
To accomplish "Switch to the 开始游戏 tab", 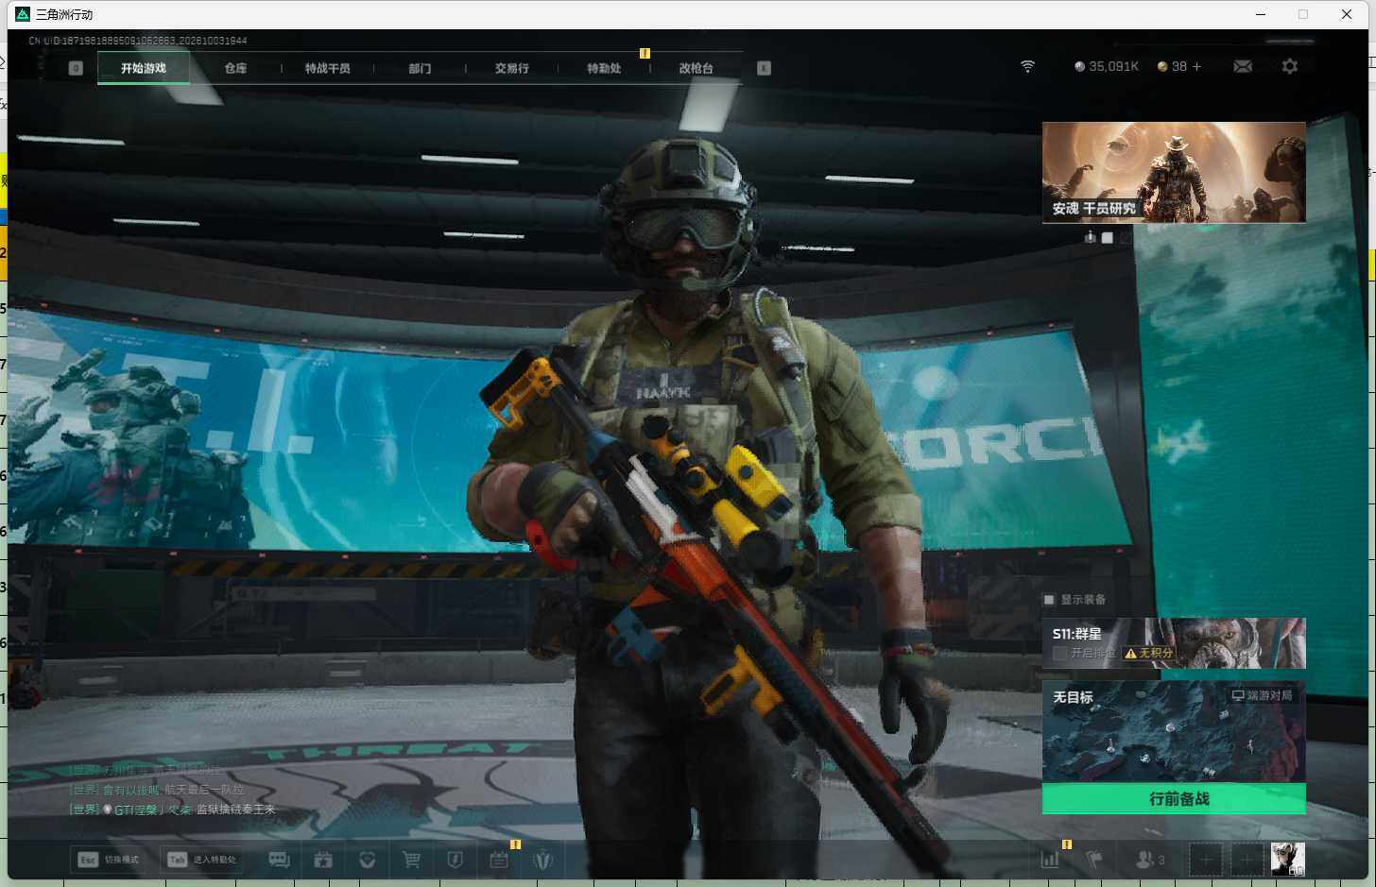I will pyautogui.click(x=144, y=68).
